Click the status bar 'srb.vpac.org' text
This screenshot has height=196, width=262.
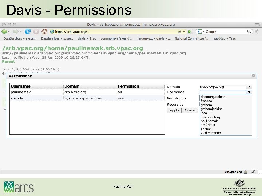[x=233, y=172]
